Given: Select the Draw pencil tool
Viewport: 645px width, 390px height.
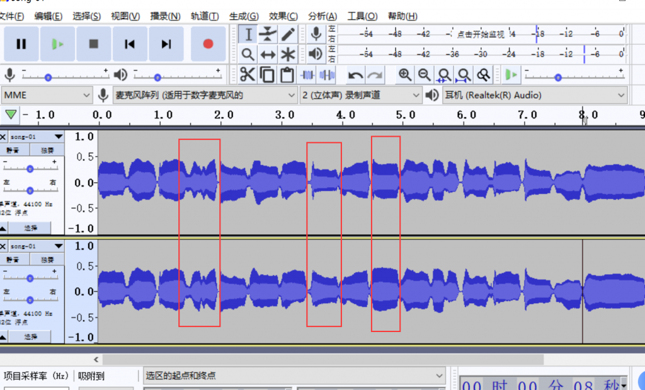Looking at the screenshot, I should tap(288, 35).
